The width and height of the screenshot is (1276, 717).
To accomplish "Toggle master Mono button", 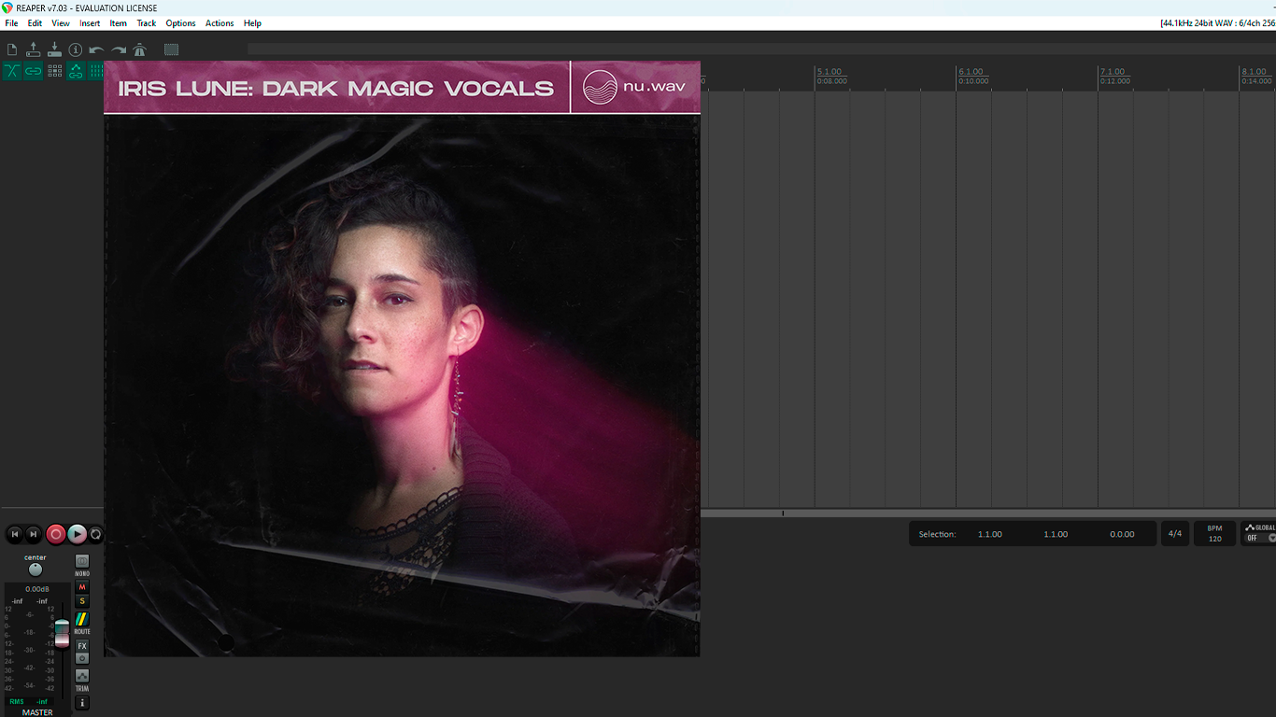I will pyautogui.click(x=82, y=561).
